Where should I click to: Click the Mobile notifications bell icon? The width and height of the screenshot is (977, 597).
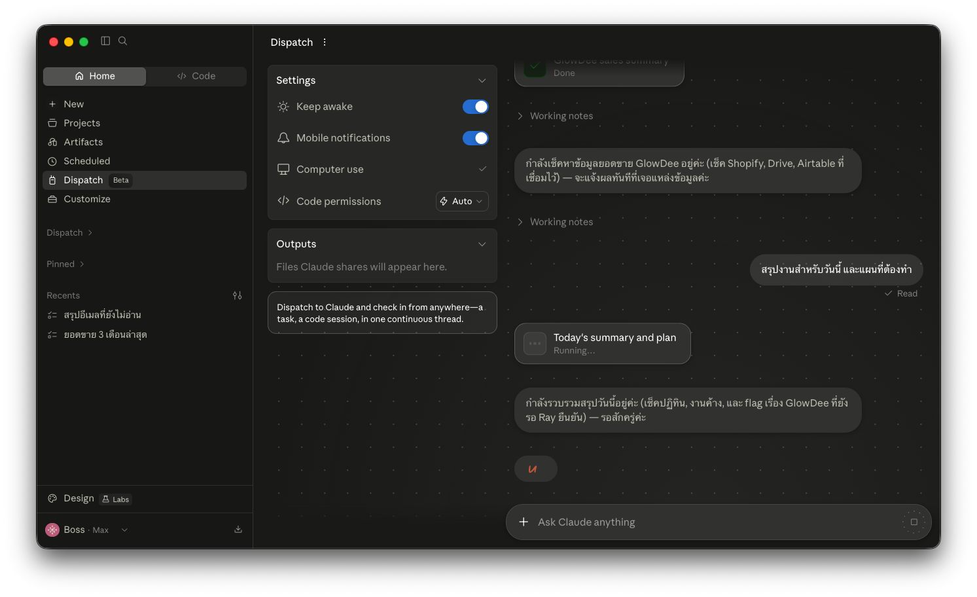click(283, 138)
